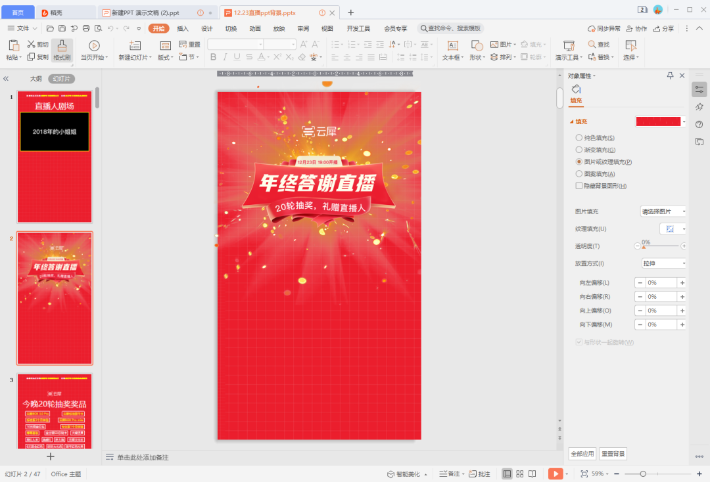Screen dimensions: 710x482
Task: Open the 请选择图片 picture fill dropdown
Action: 662,211
